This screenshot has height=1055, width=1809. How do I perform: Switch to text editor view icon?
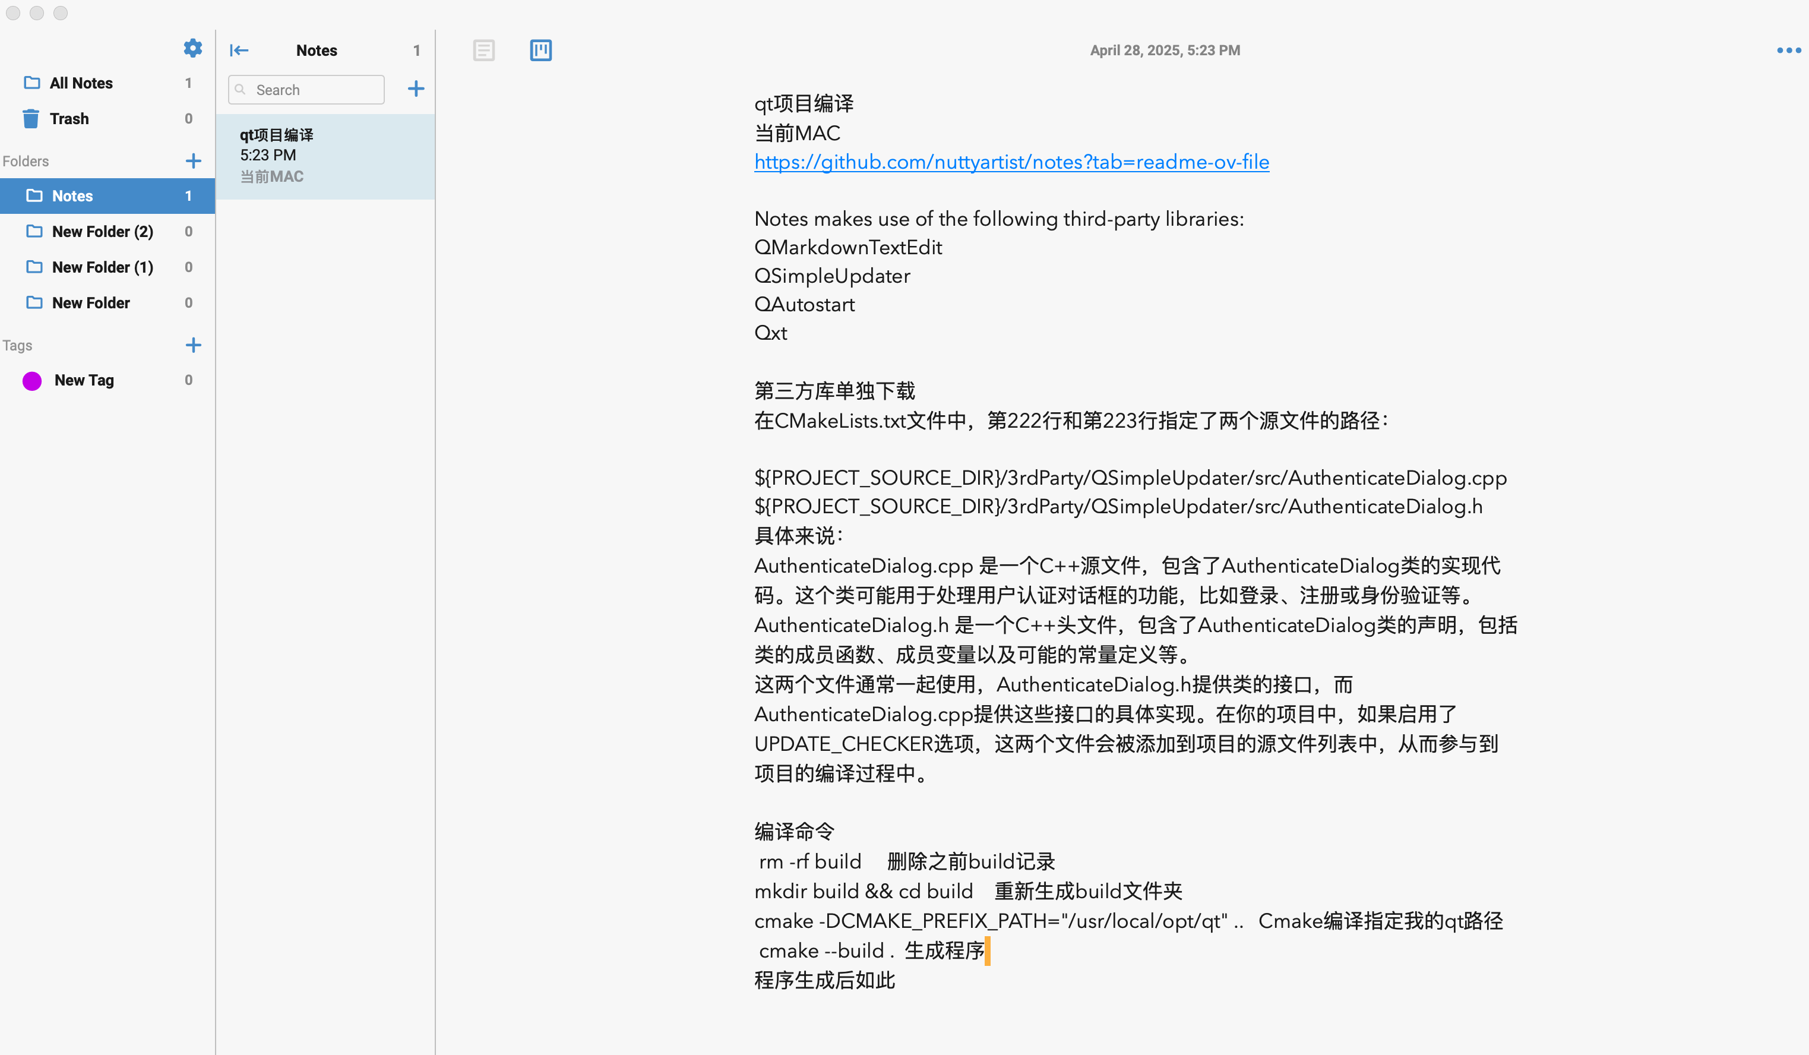tap(484, 50)
